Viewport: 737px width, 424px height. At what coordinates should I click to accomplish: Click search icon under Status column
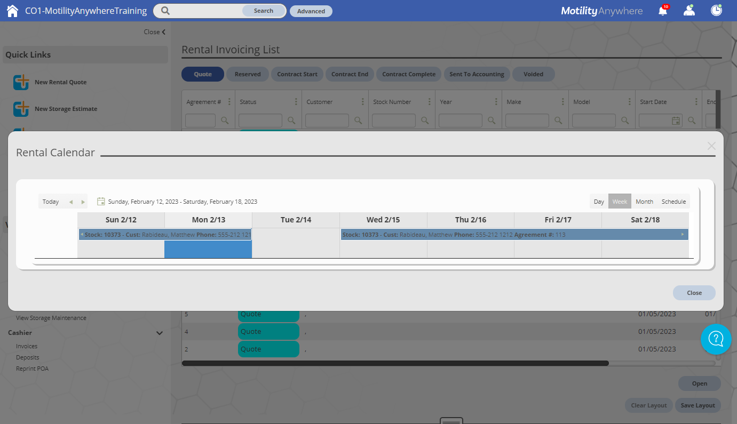click(x=291, y=121)
